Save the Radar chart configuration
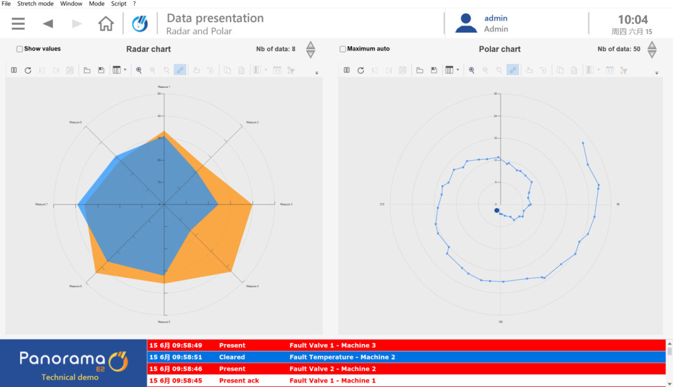The height and width of the screenshot is (387, 673). [x=101, y=70]
